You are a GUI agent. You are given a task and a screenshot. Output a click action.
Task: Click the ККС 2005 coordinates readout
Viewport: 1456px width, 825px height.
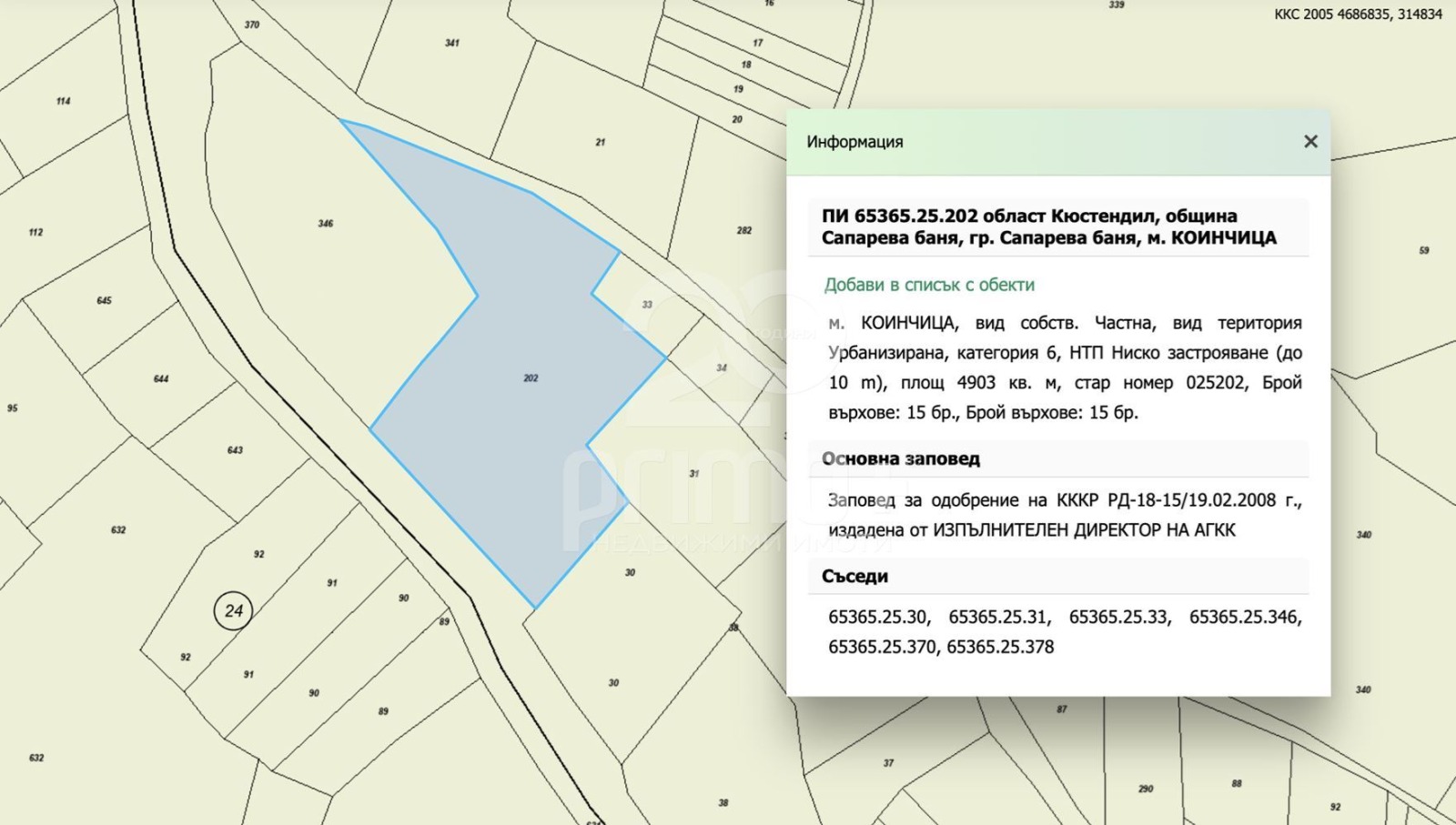click(1358, 14)
